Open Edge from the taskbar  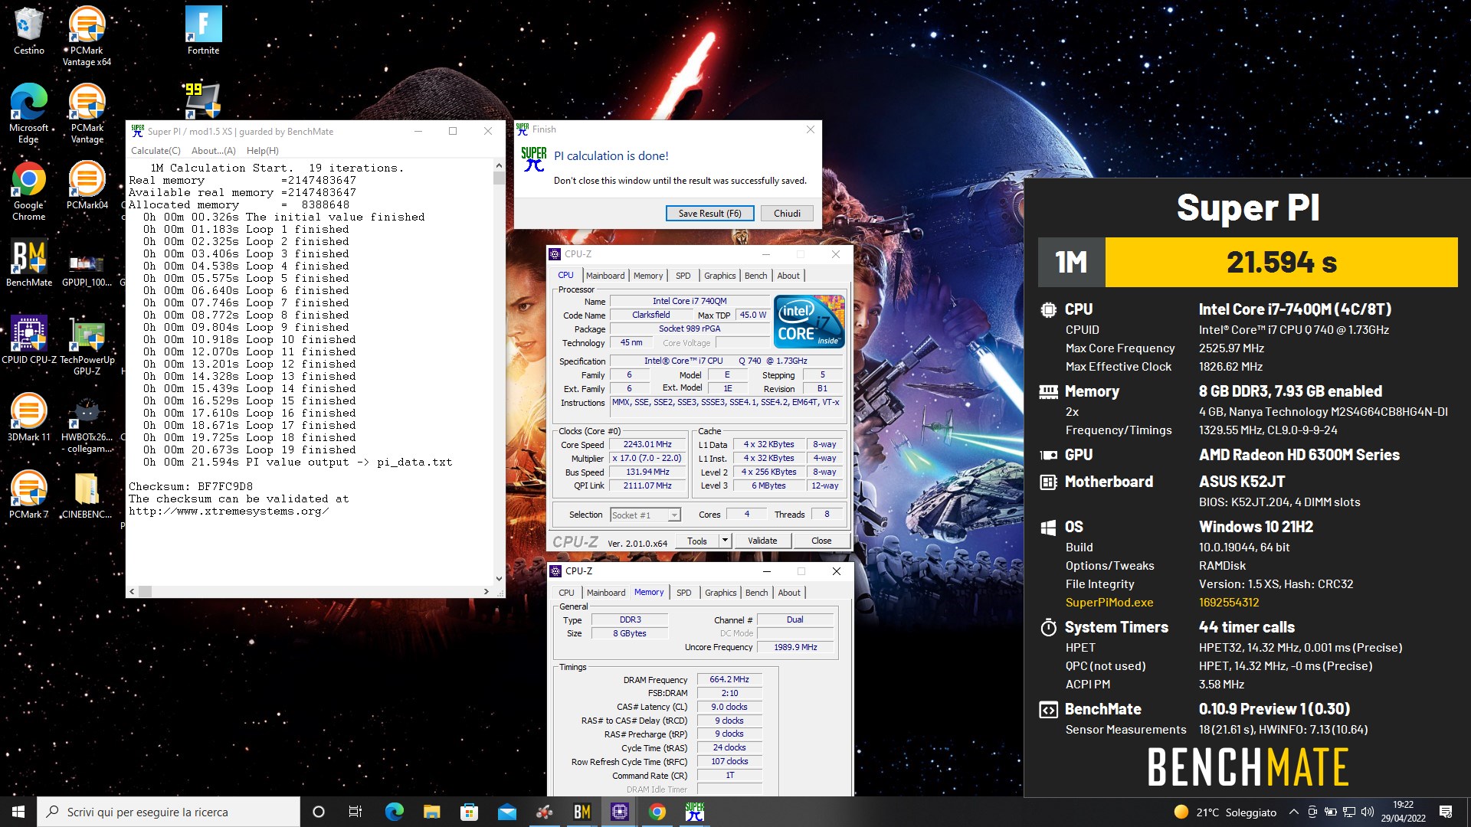(394, 812)
